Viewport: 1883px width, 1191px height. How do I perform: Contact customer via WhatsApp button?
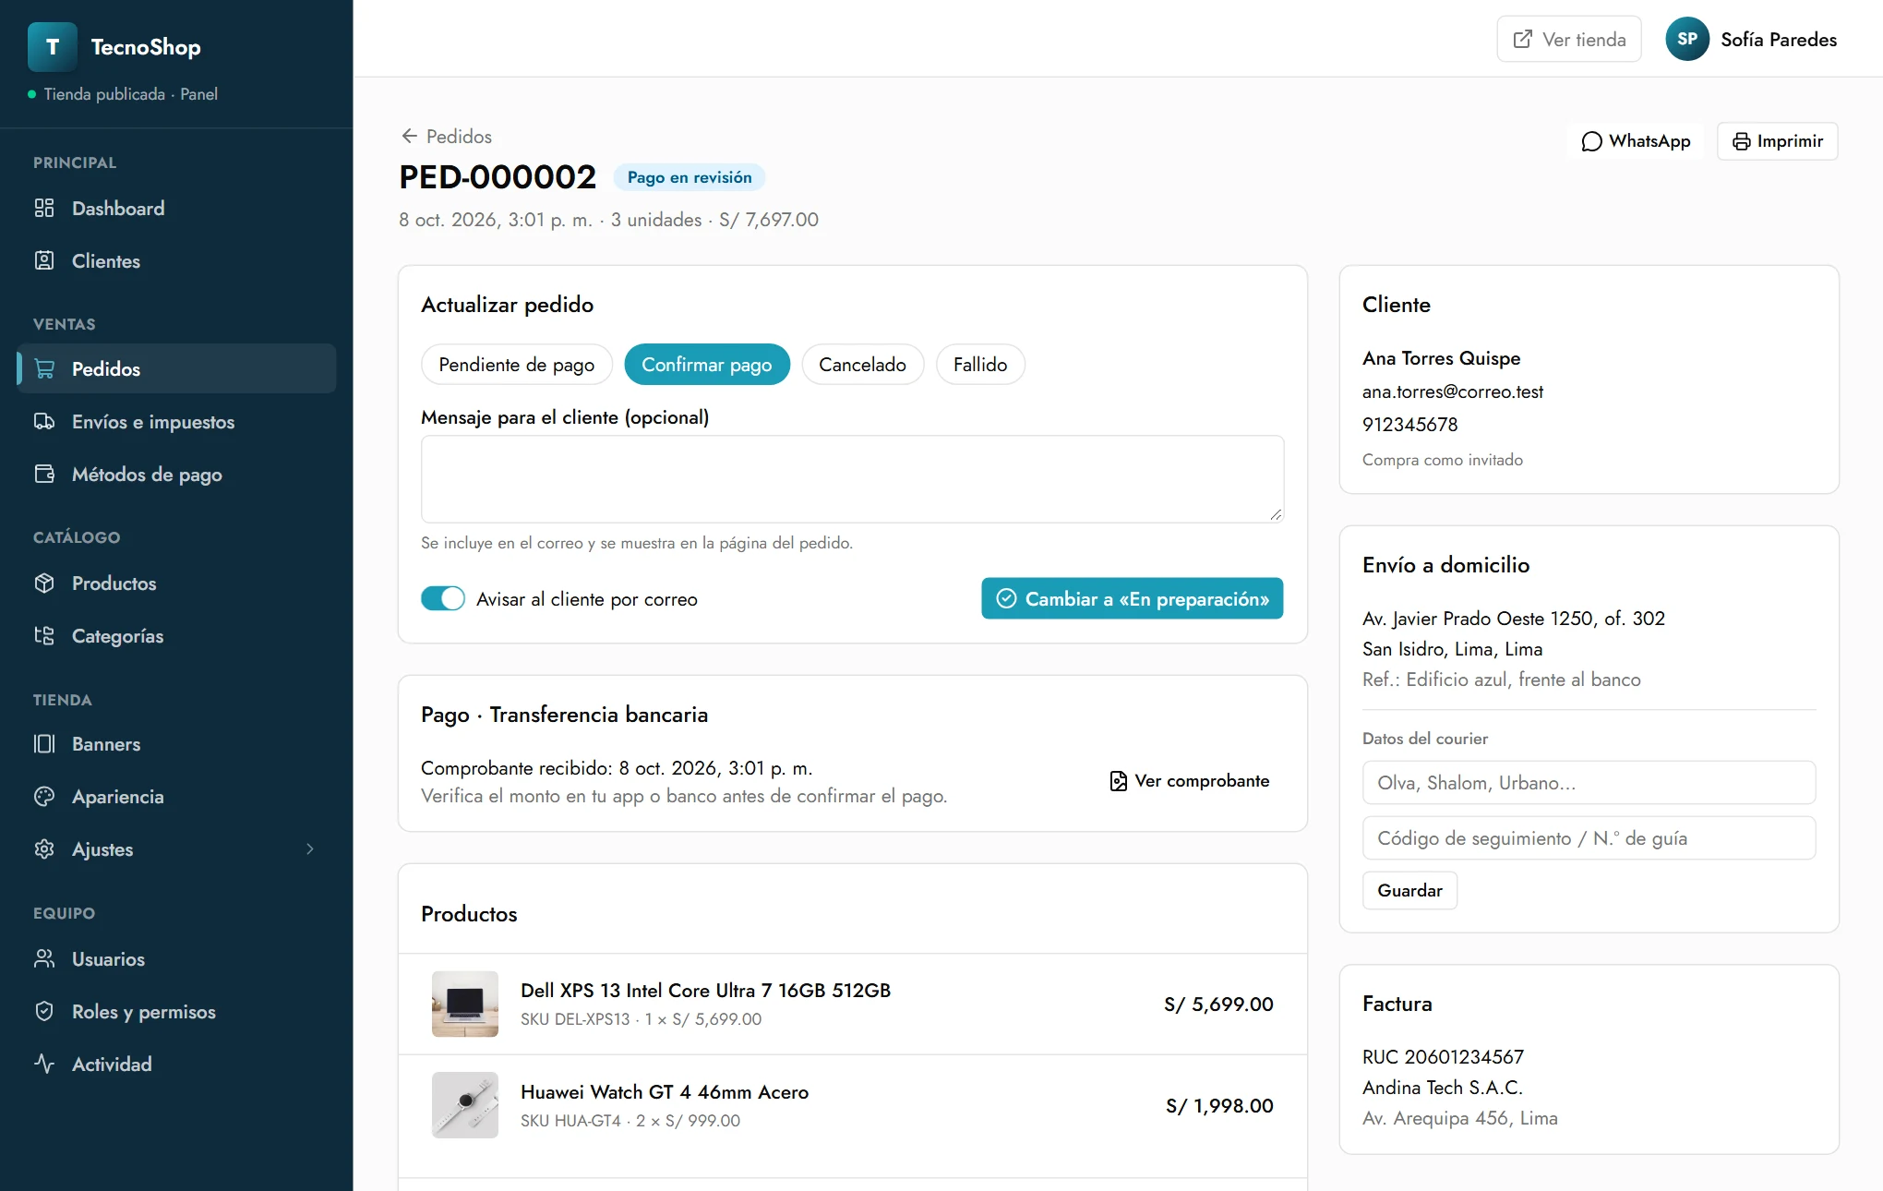(1636, 141)
